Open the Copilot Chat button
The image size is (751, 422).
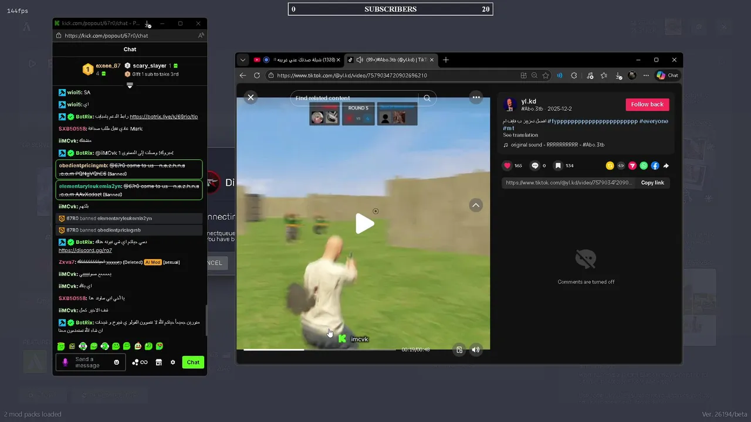(x=668, y=76)
